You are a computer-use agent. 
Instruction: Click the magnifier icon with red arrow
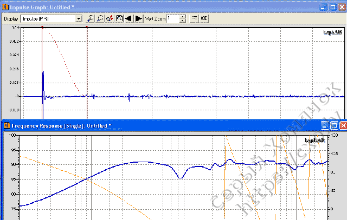109,18
